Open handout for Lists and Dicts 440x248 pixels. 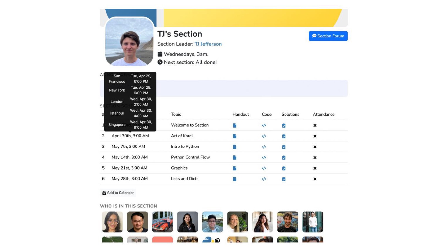235,179
